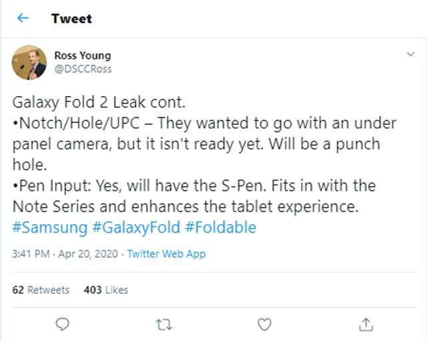The width and height of the screenshot is (427, 341).
Task: Open Ross Young's profile picture
Action: (x=29, y=62)
